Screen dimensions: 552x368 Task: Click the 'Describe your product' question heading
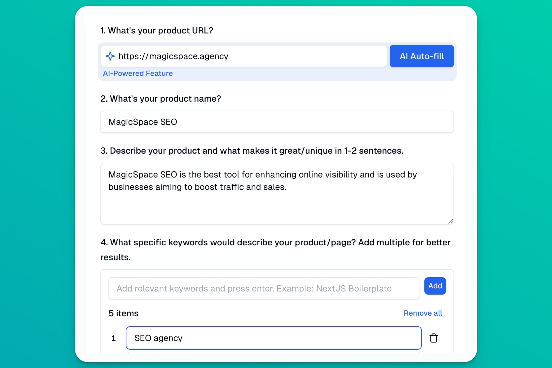pos(252,151)
